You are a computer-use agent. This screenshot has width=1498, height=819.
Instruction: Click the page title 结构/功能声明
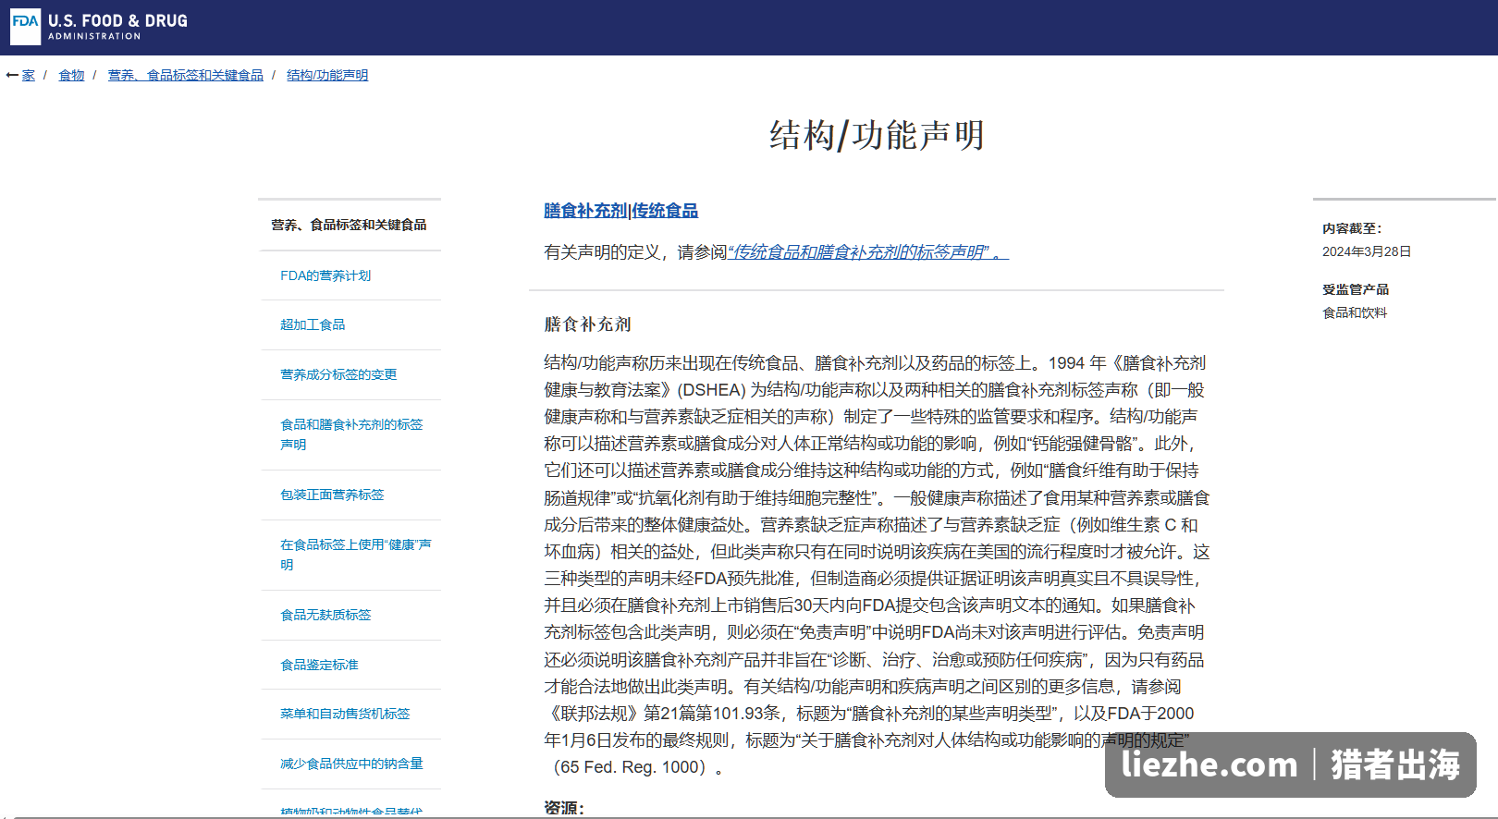877,135
